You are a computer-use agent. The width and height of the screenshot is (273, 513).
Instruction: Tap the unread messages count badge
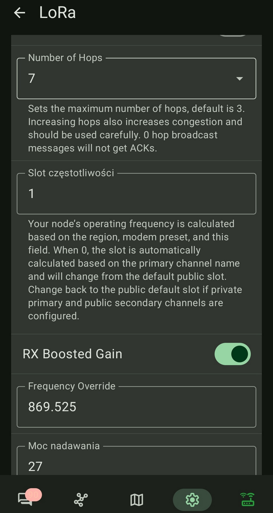34,495
